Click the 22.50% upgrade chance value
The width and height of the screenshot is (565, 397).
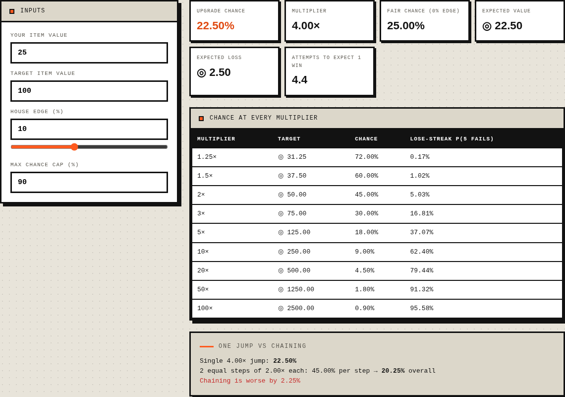click(x=216, y=26)
